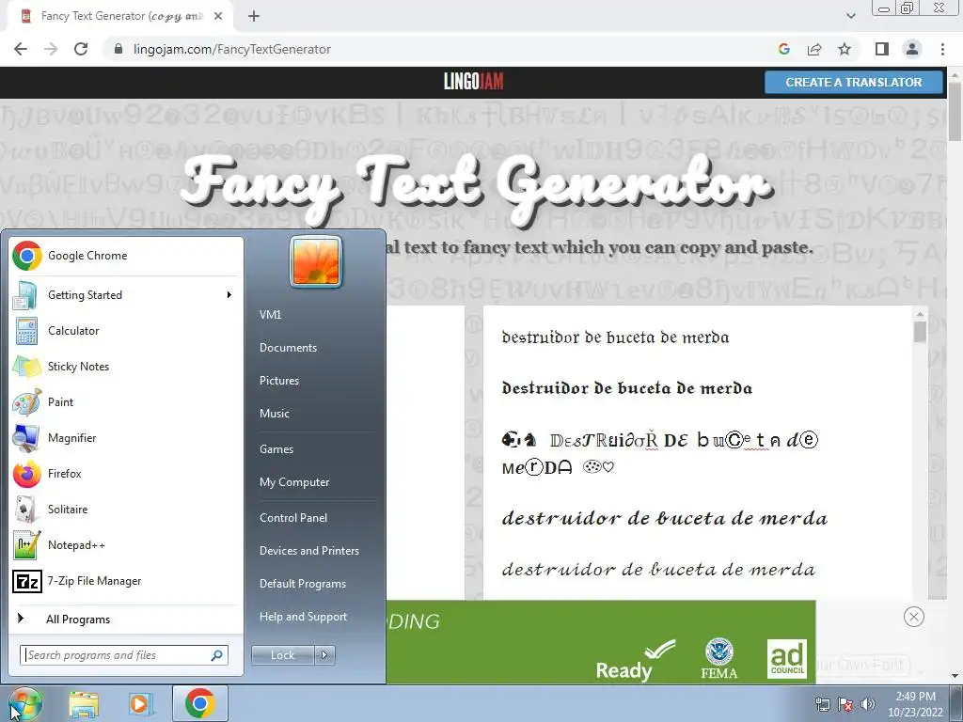Launch Notepad++ from Start menu
This screenshot has width=963, height=722.
click(126, 544)
